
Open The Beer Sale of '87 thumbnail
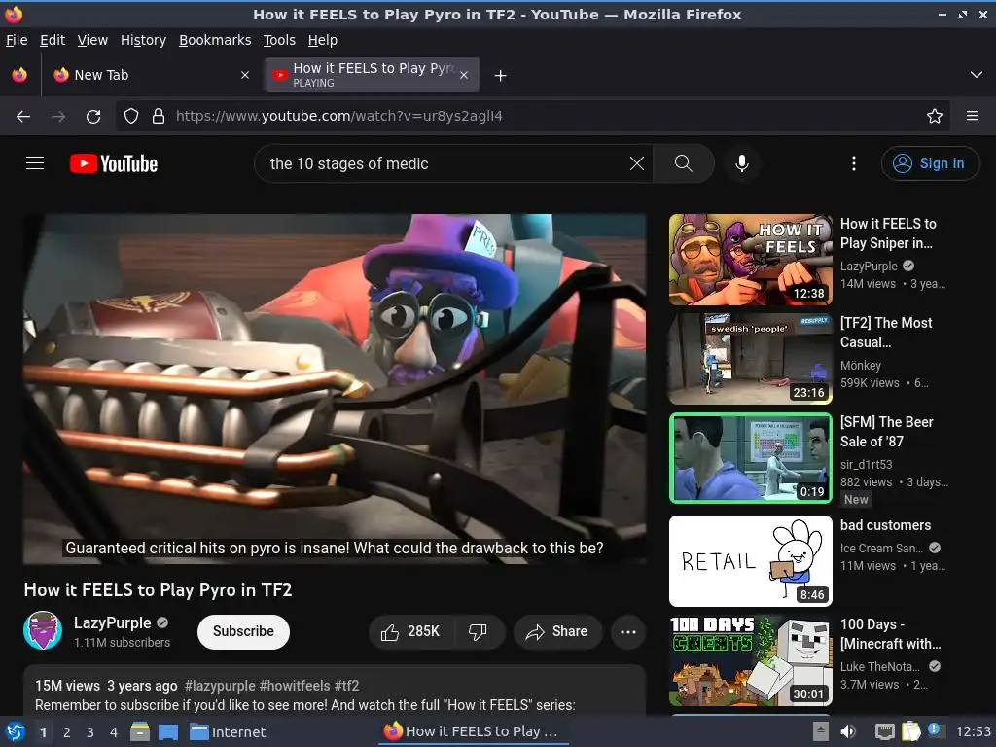pyautogui.click(x=750, y=458)
